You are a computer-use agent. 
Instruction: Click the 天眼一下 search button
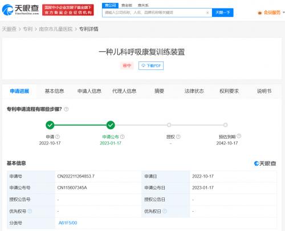pyautogui.click(x=223, y=13)
